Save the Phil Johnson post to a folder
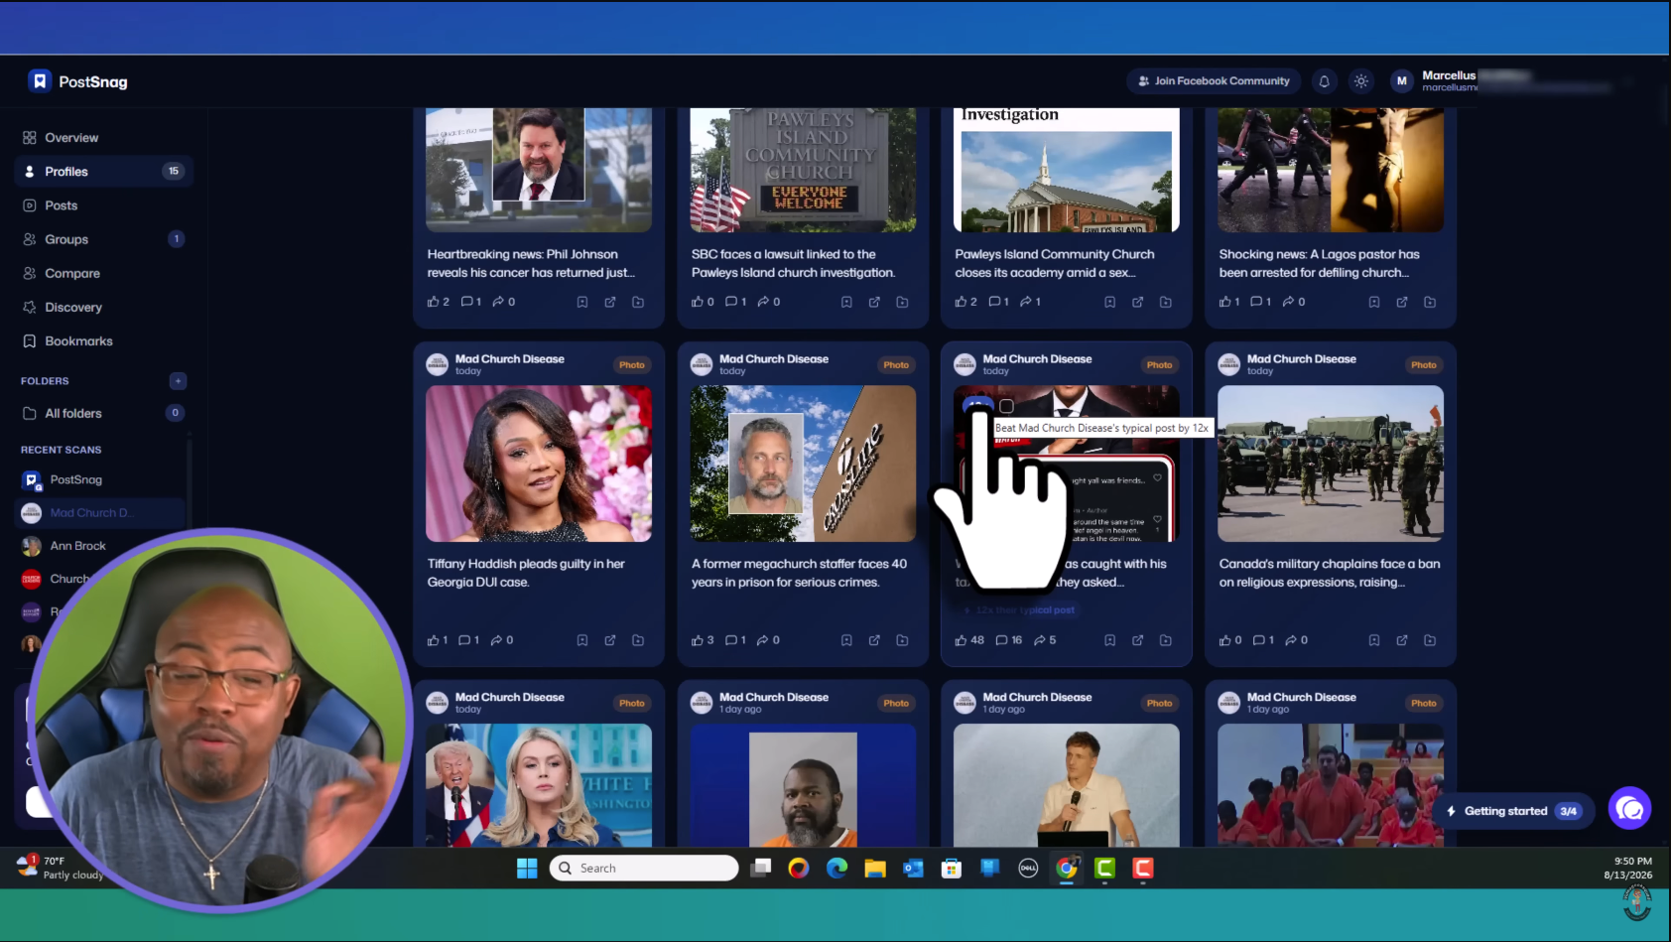 click(638, 302)
